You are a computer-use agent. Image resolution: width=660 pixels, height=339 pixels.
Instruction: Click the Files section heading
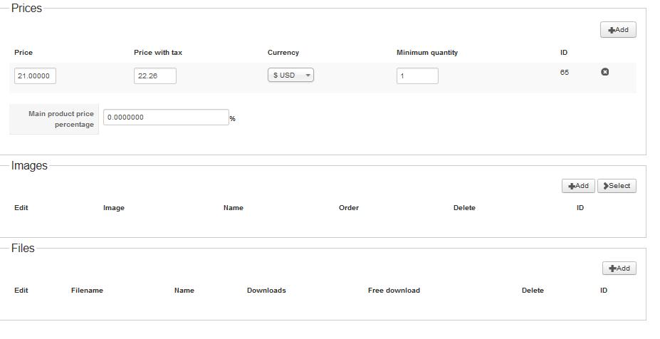point(23,249)
